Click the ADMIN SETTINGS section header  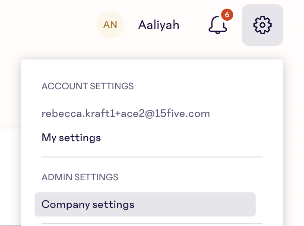pos(80,177)
